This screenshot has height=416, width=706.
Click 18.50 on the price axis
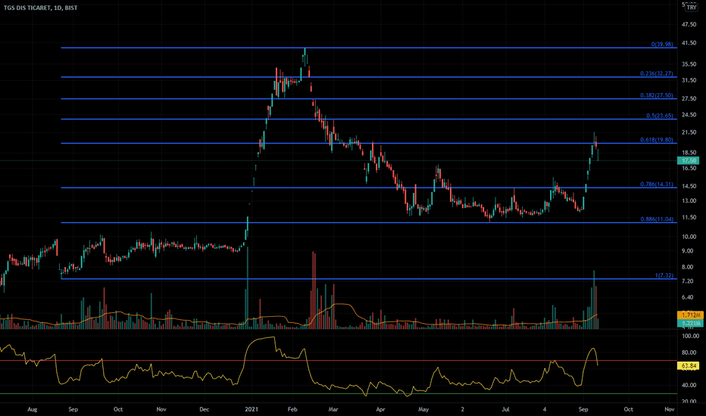(689, 153)
